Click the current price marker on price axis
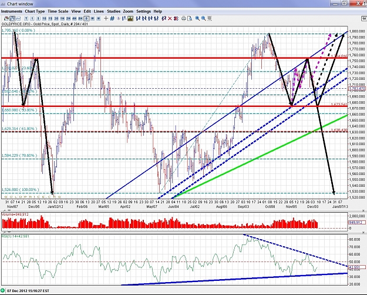 coord(356,89)
